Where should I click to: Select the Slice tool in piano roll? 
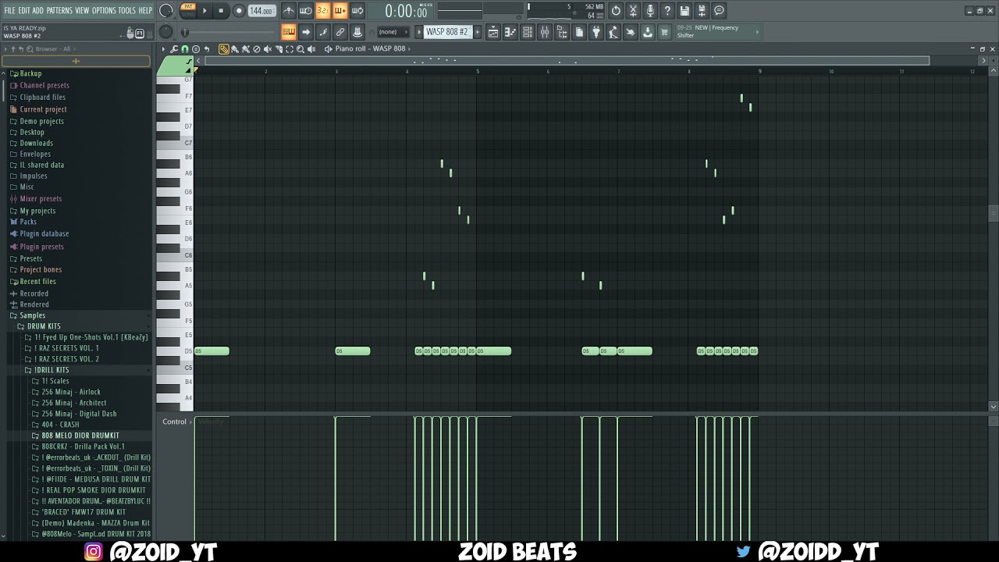coord(279,49)
